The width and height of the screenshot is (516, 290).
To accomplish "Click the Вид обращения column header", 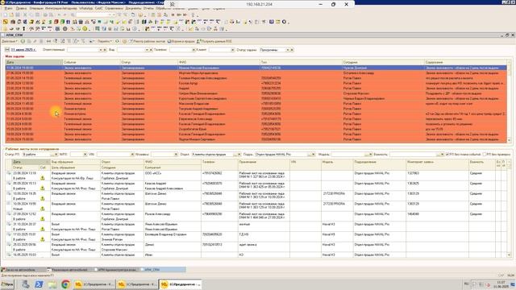I will (75, 162).
